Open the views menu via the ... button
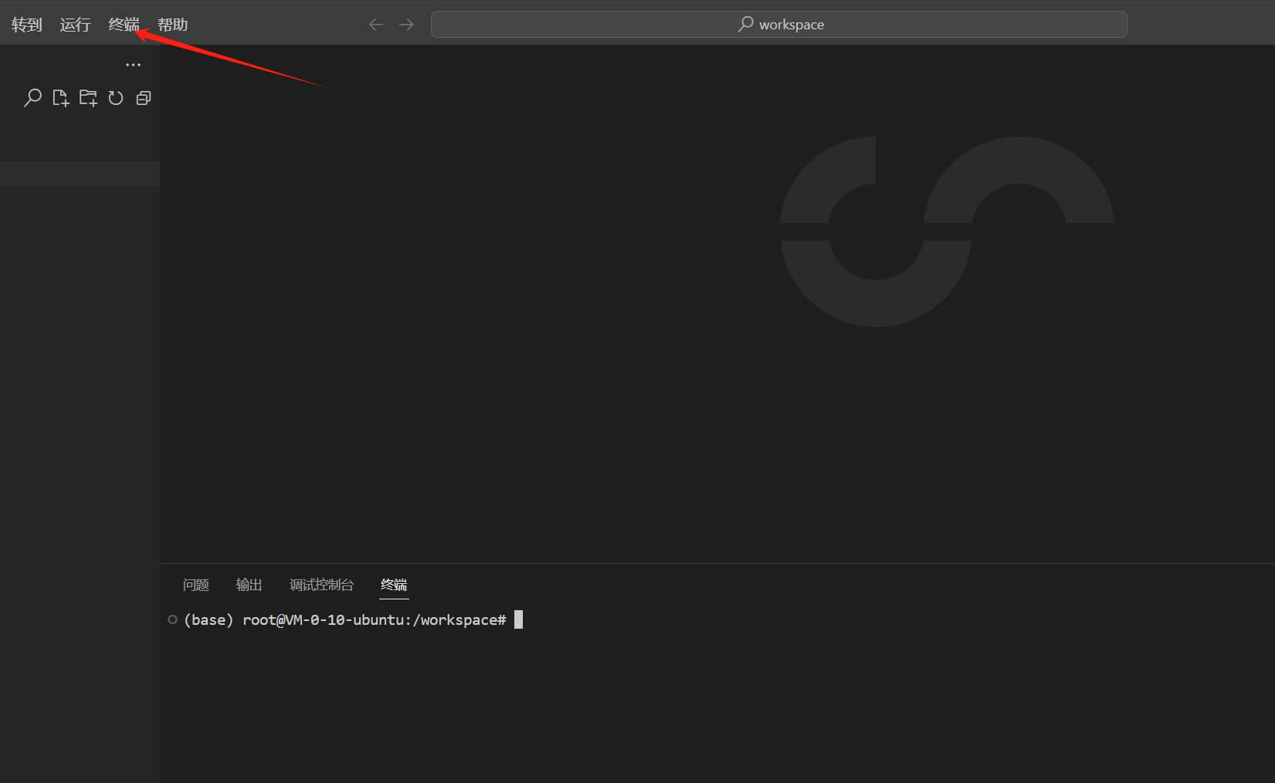Screen dimensions: 1275x783 (x=133, y=64)
